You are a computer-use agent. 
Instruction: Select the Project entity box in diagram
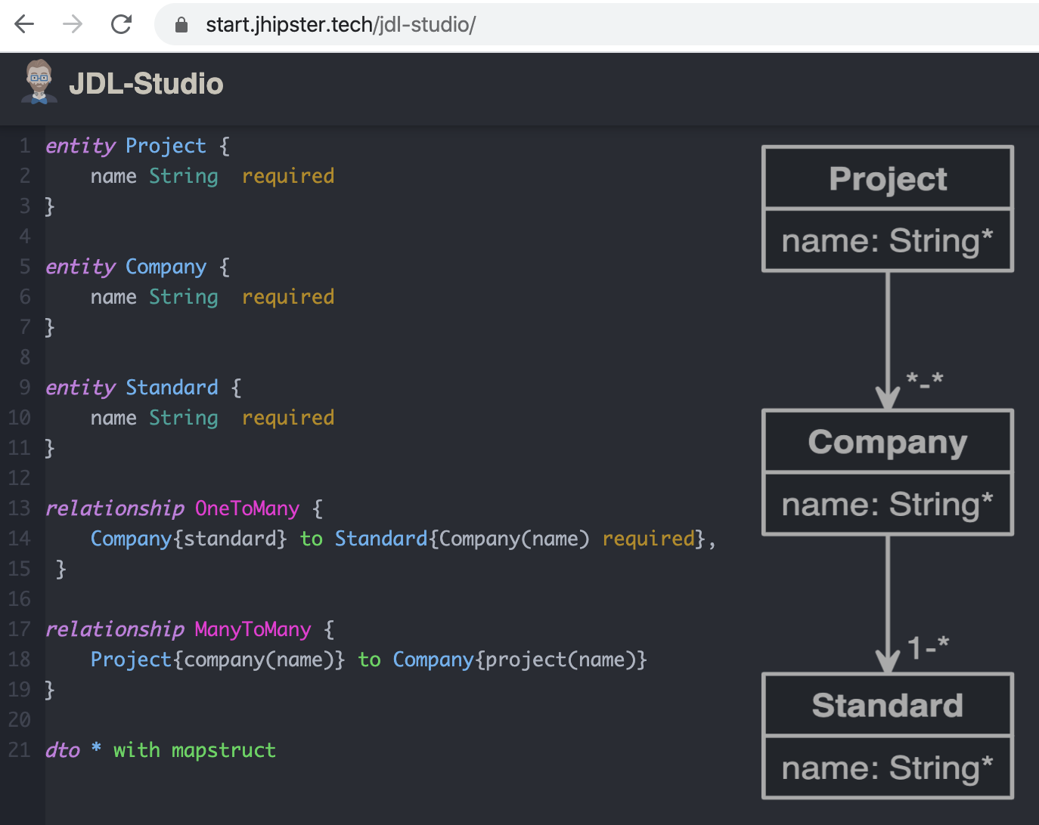(888, 209)
